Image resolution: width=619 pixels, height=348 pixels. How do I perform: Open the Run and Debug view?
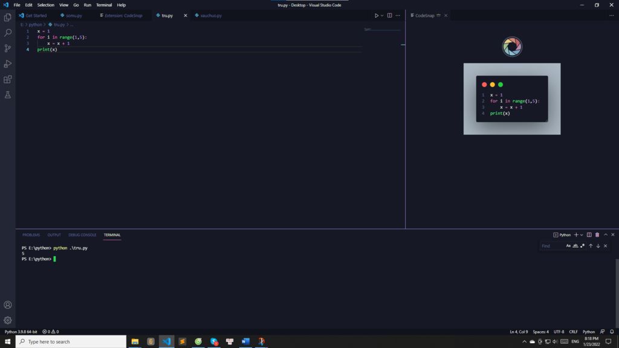click(x=7, y=63)
